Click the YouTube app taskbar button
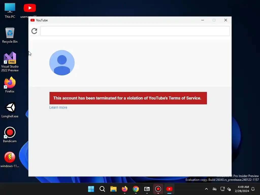Screen dimensions: 260x195 coord(169,189)
